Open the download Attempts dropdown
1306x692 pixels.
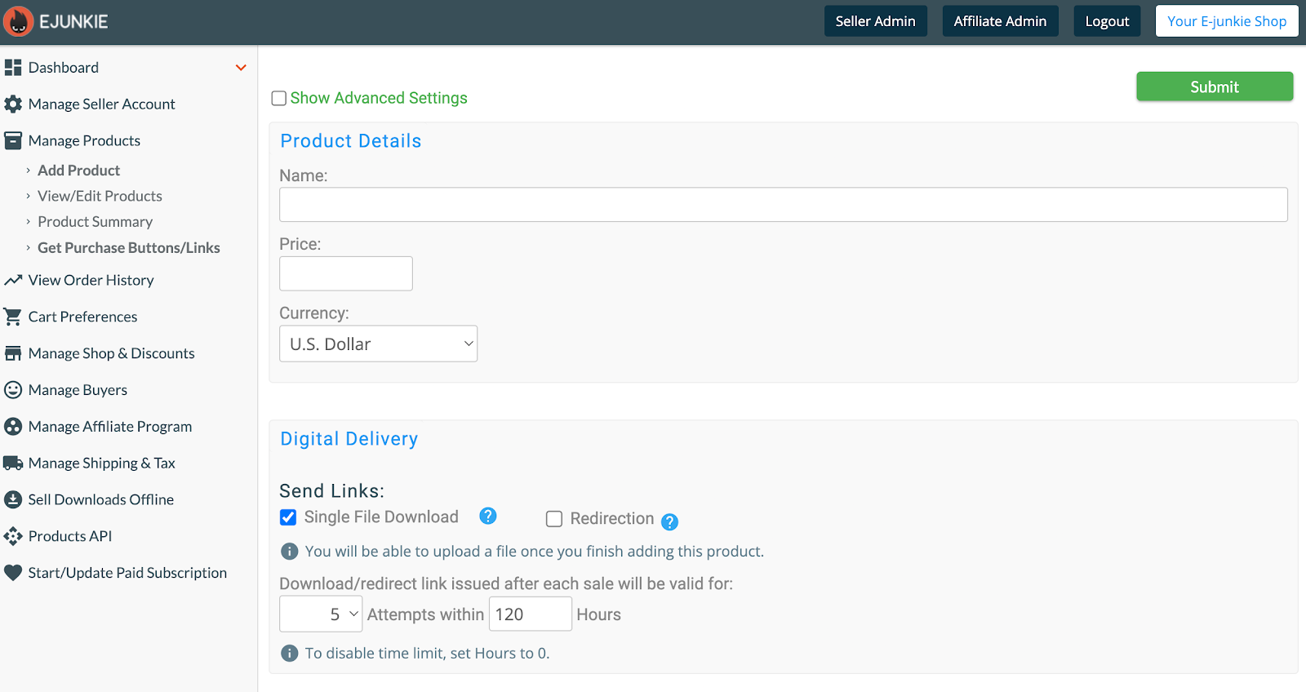coord(321,614)
